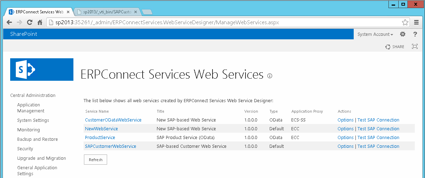
Task: Expand the System Account dropdown
Action: [375, 34]
